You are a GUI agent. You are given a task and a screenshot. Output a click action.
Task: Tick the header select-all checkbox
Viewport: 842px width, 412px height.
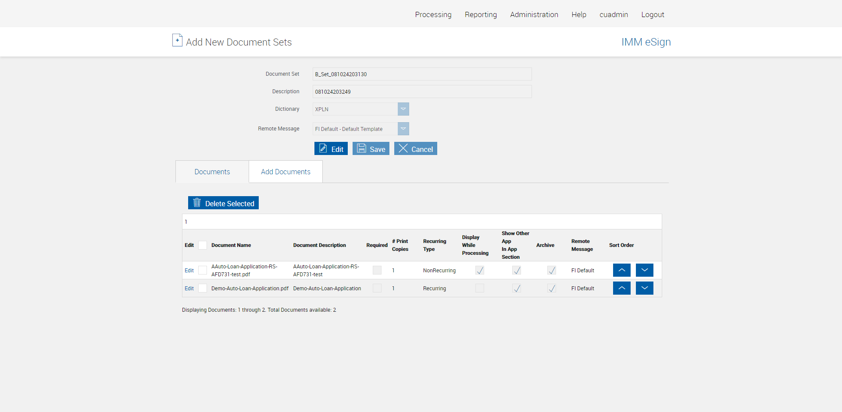tap(203, 245)
